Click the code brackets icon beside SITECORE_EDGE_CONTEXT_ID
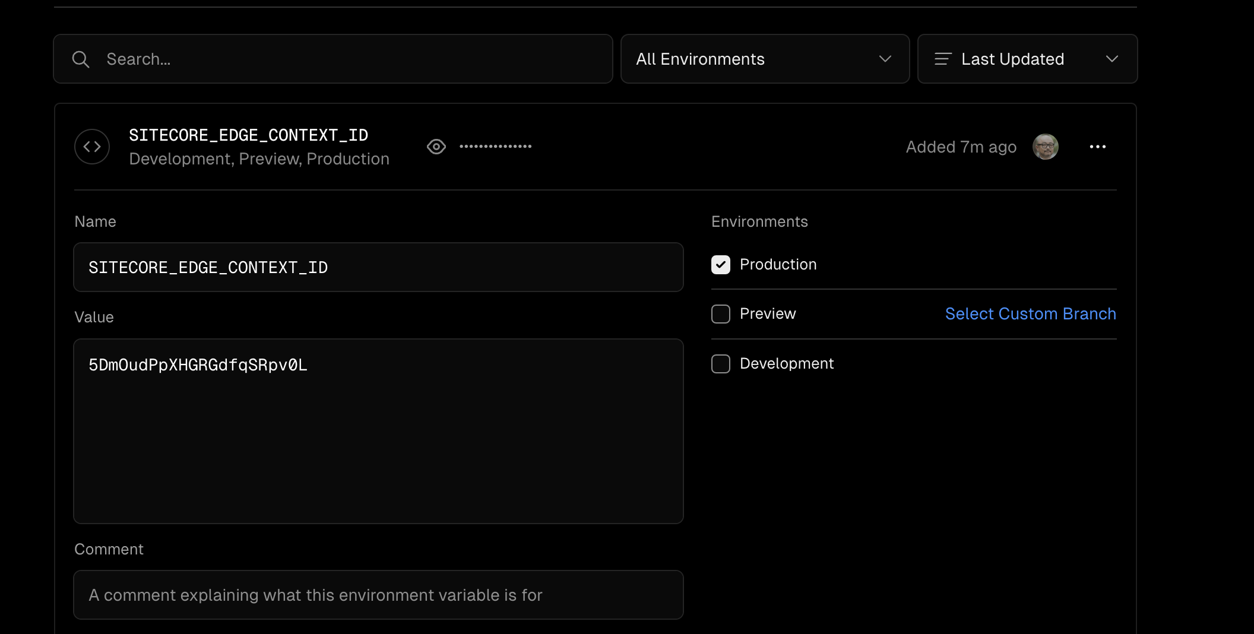 [x=92, y=147]
